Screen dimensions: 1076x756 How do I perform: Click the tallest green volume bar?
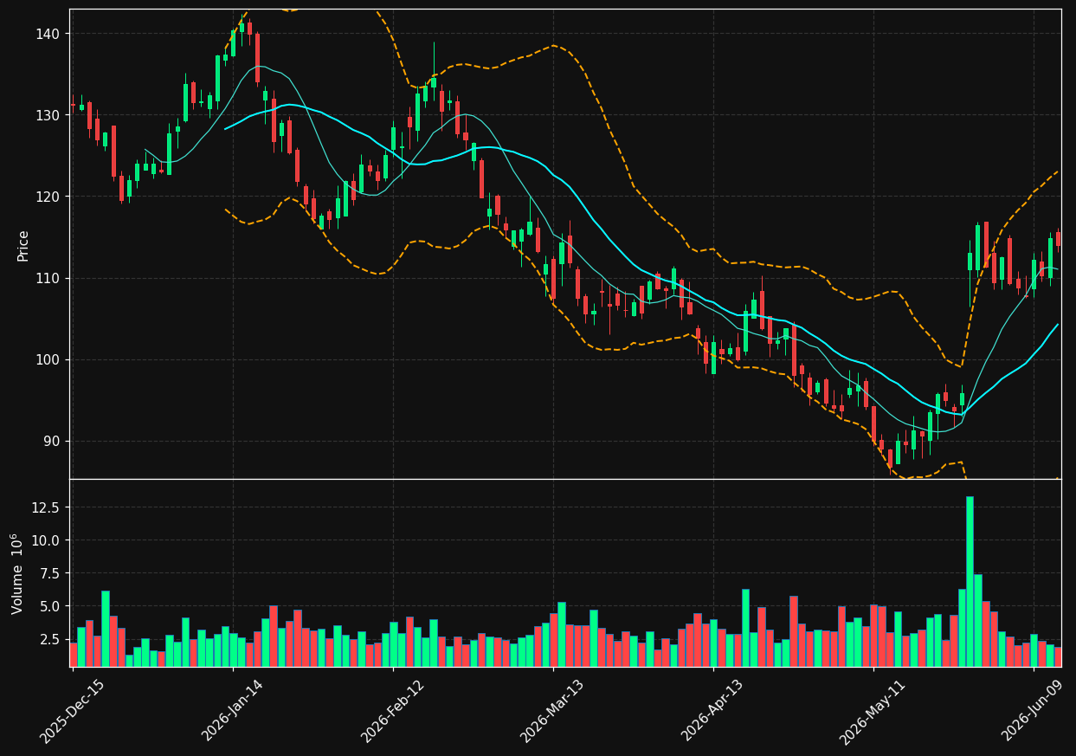pos(970,581)
